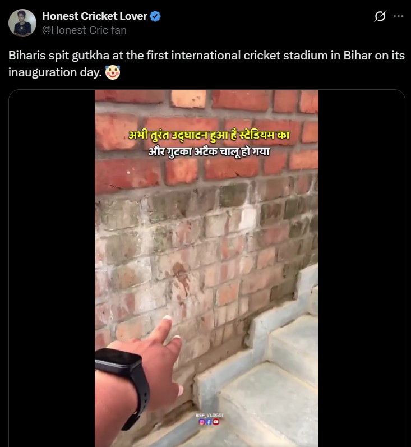Click the white Hindi caption line

[209, 151]
